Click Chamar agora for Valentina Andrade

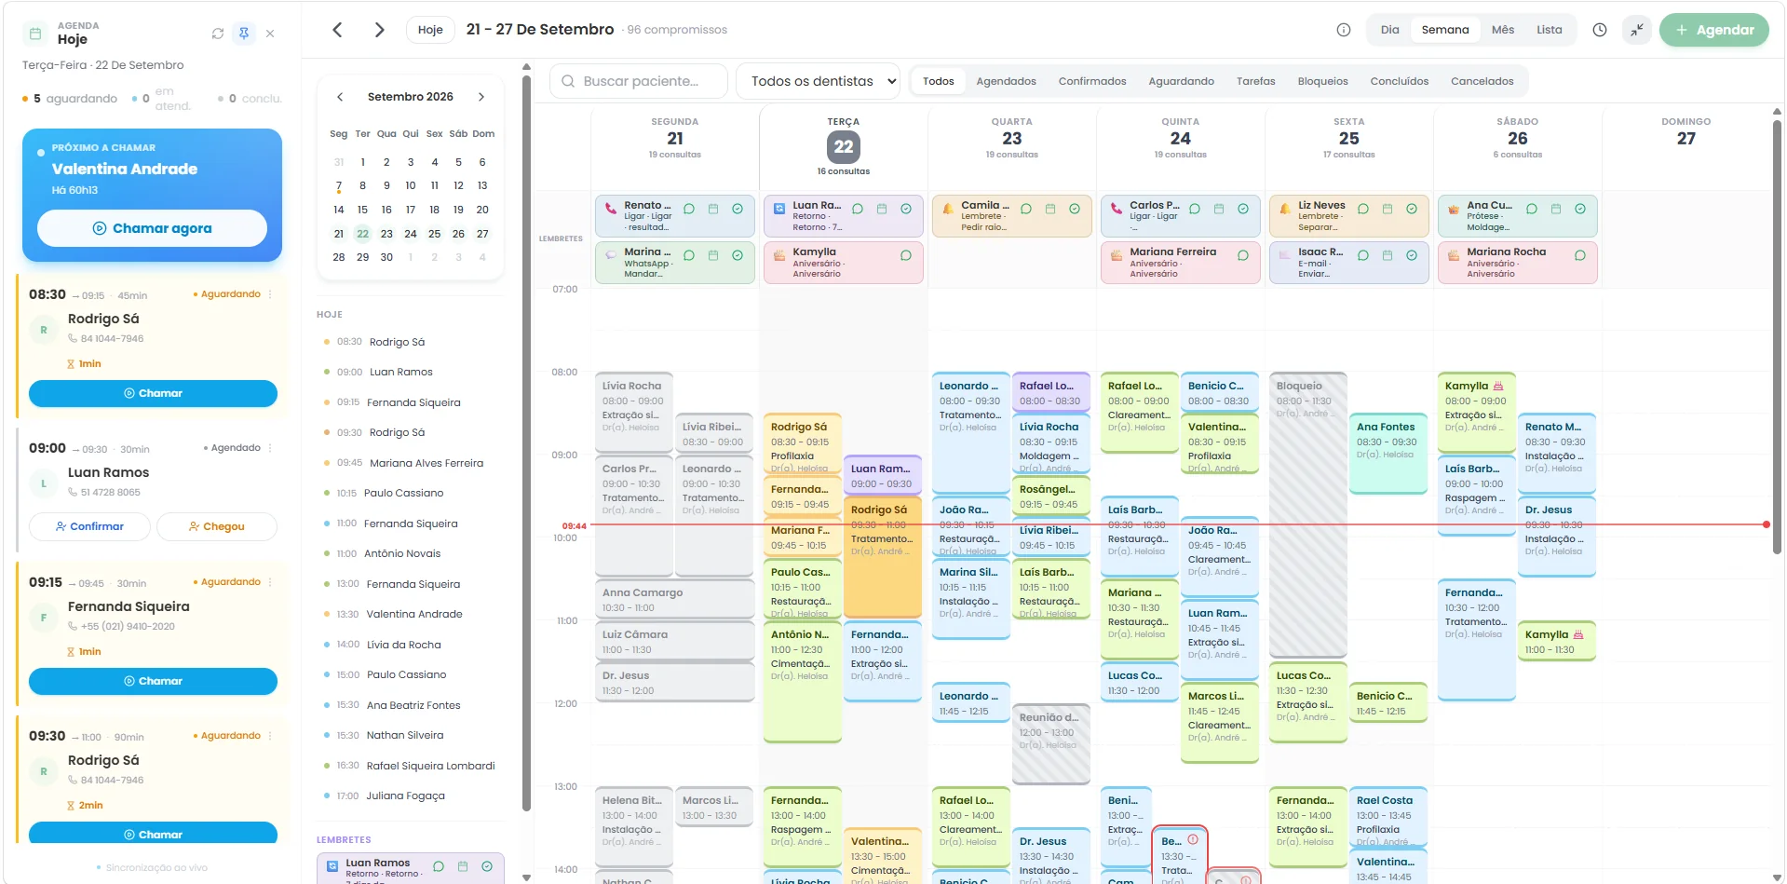(x=152, y=228)
